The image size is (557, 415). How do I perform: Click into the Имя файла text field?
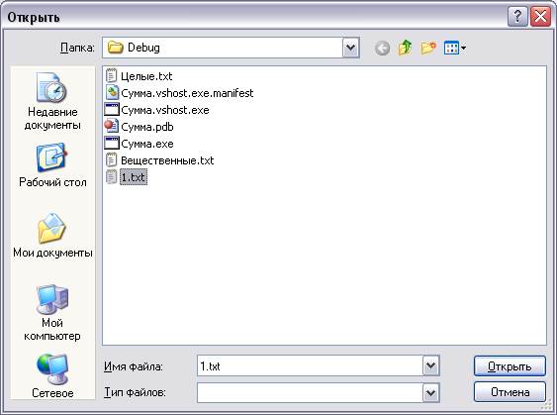[310, 365]
